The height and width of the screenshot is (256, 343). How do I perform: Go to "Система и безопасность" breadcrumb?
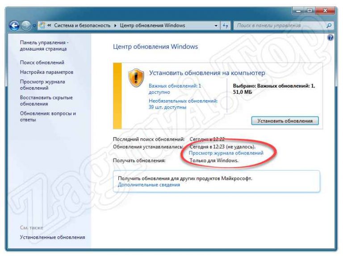(x=82, y=25)
